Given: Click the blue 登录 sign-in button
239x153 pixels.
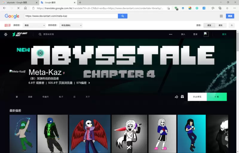Looking at the screenshot, I should 230,16.
